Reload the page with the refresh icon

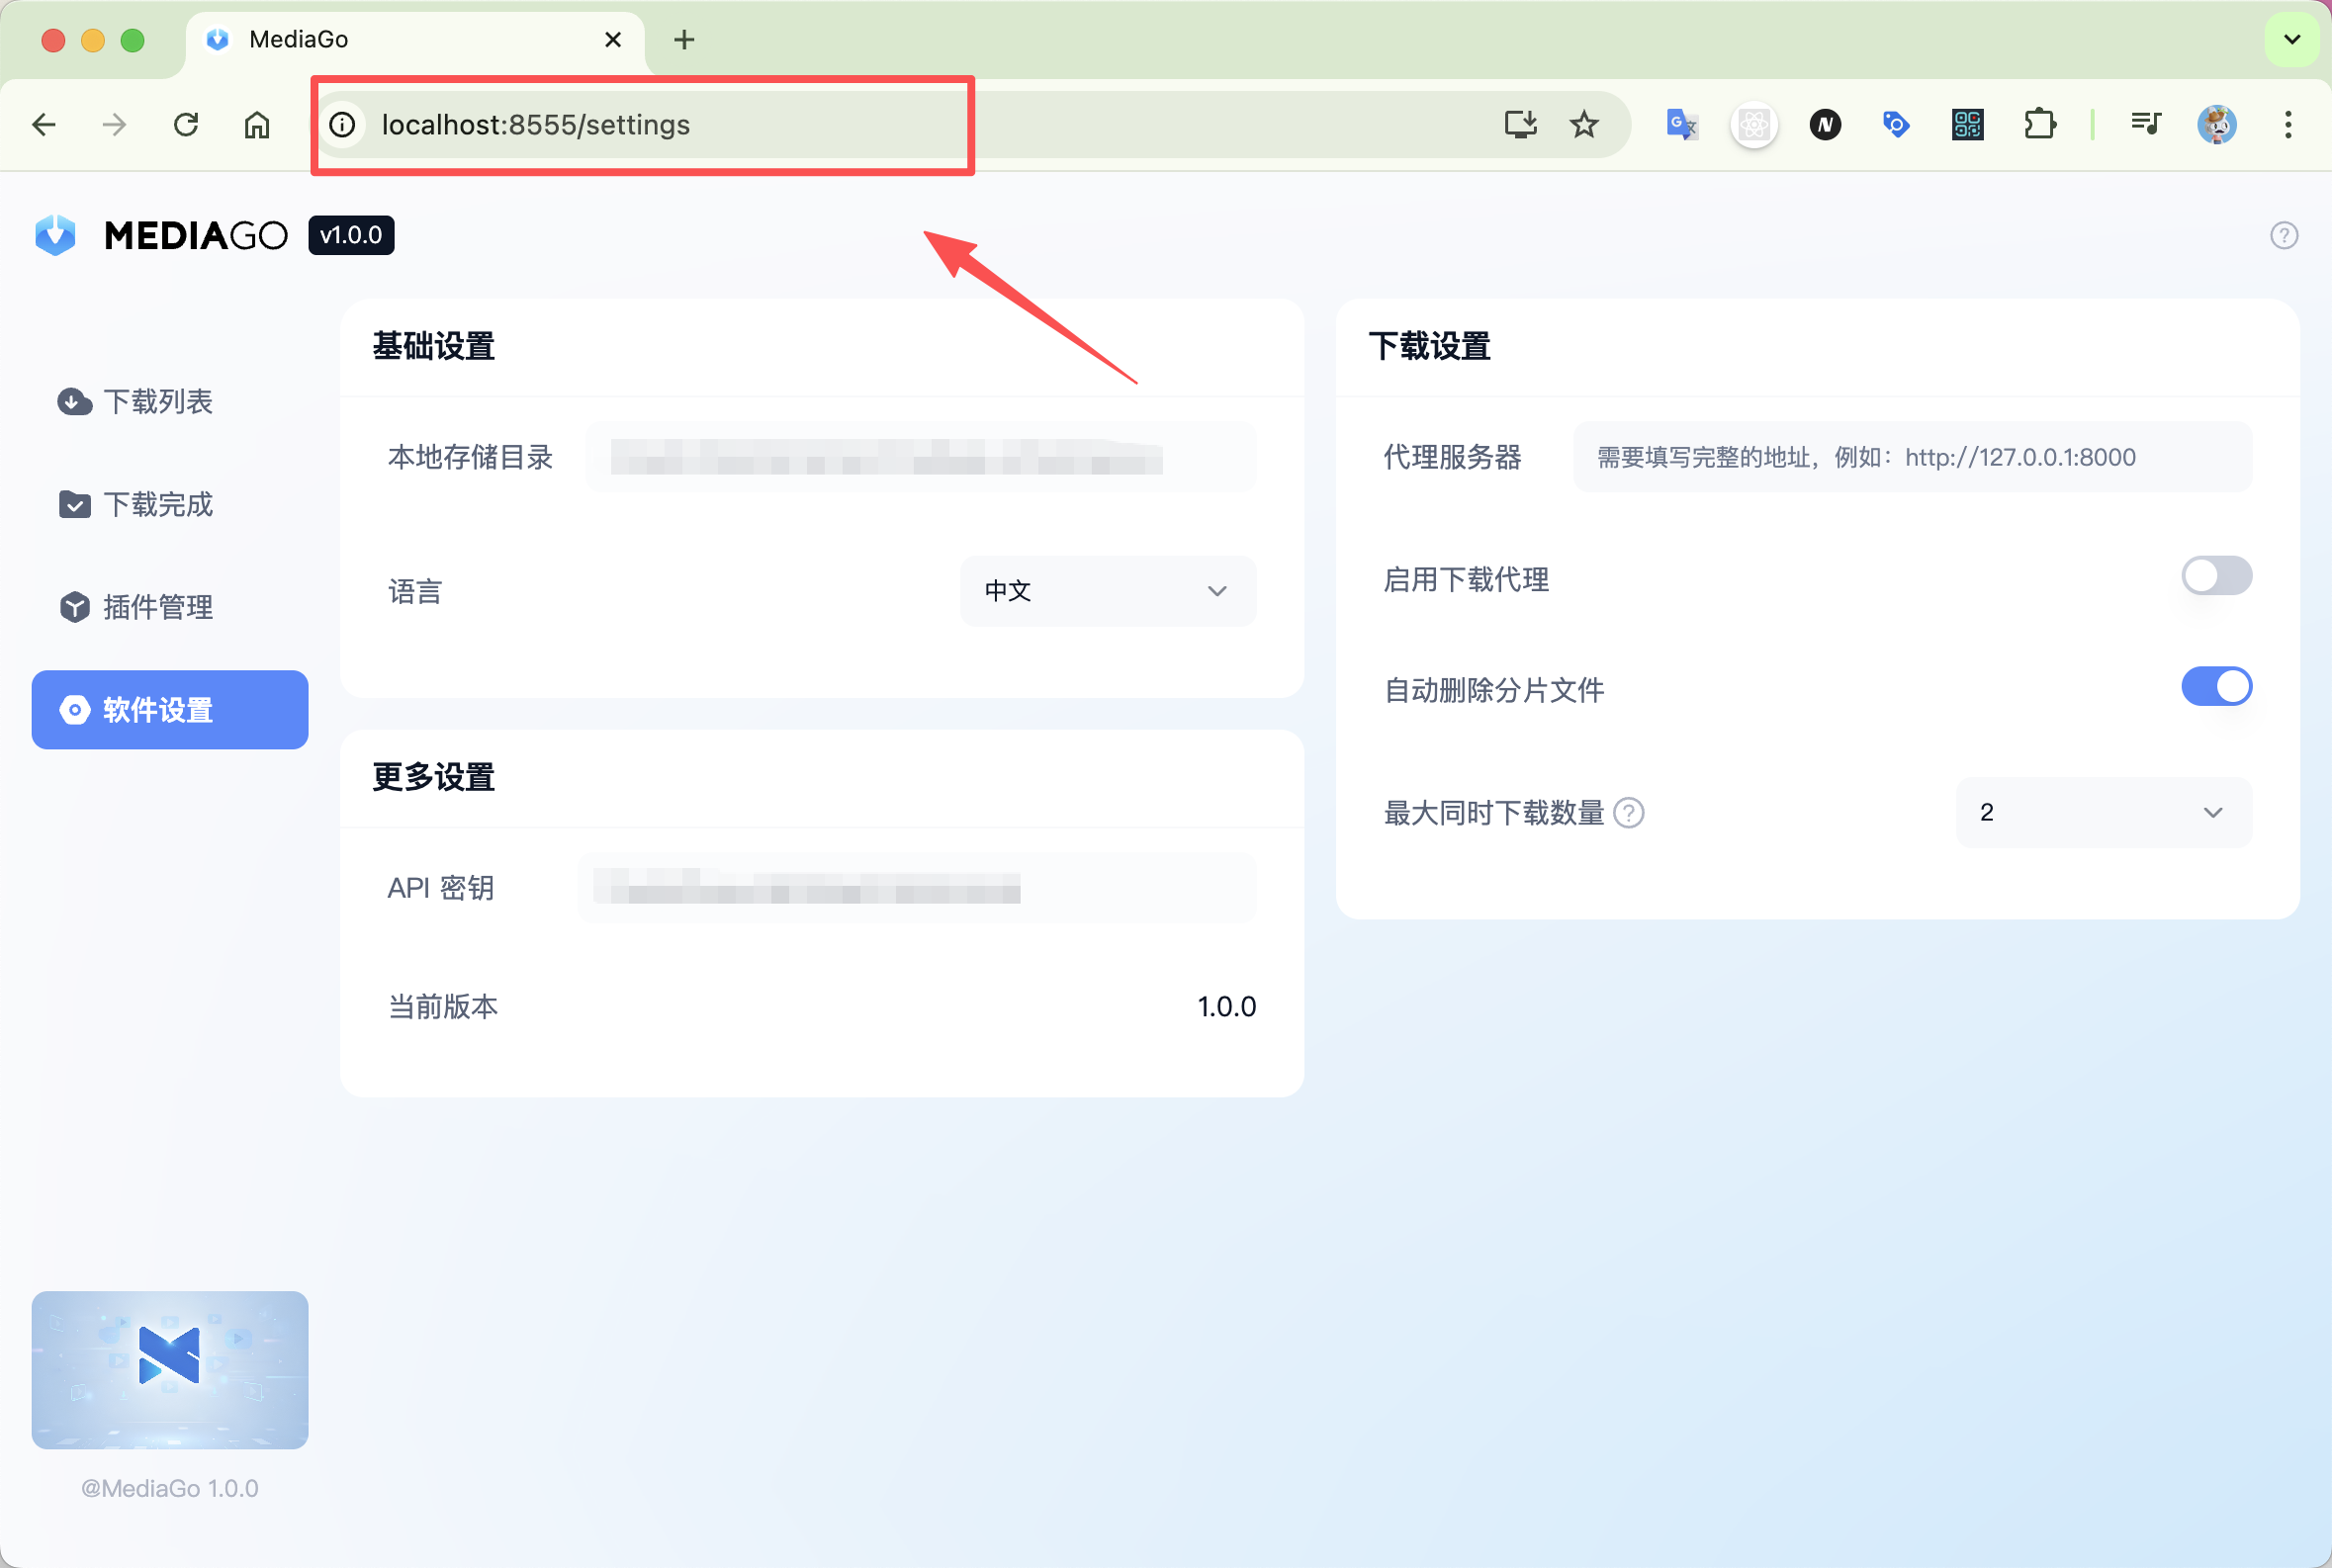186,125
